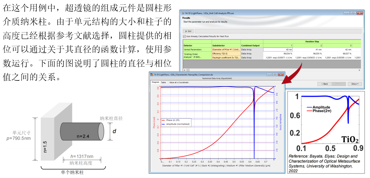370x178 pixels.
Task: Select the 96.037 % efficiency cell
Action: 337,53
